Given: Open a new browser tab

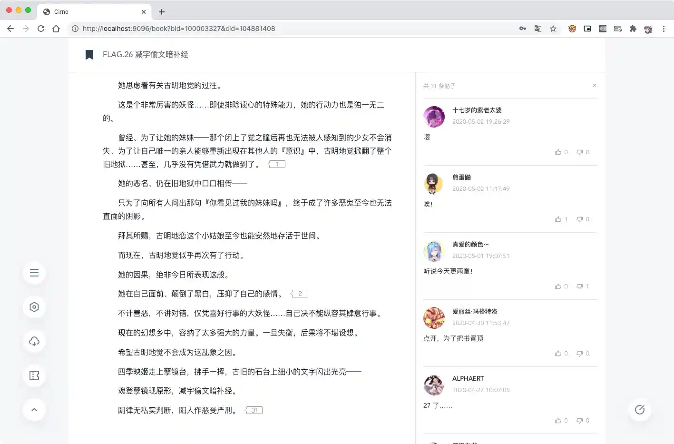Looking at the screenshot, I should coord(162,11).
